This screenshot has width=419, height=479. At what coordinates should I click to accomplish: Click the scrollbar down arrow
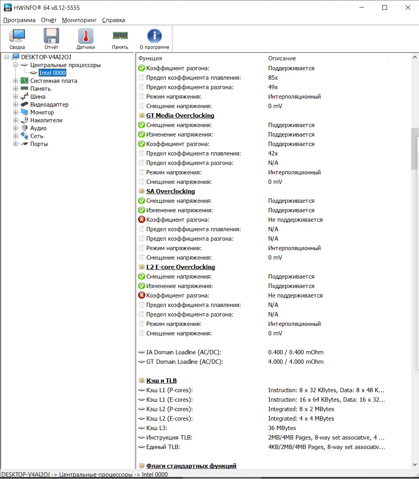(x=414, y=464)
